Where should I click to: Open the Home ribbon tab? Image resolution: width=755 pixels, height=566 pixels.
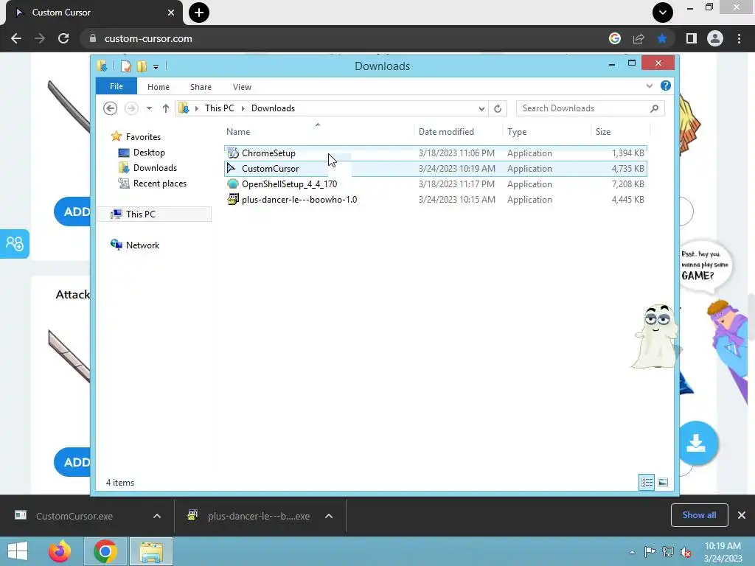(159, 87)
